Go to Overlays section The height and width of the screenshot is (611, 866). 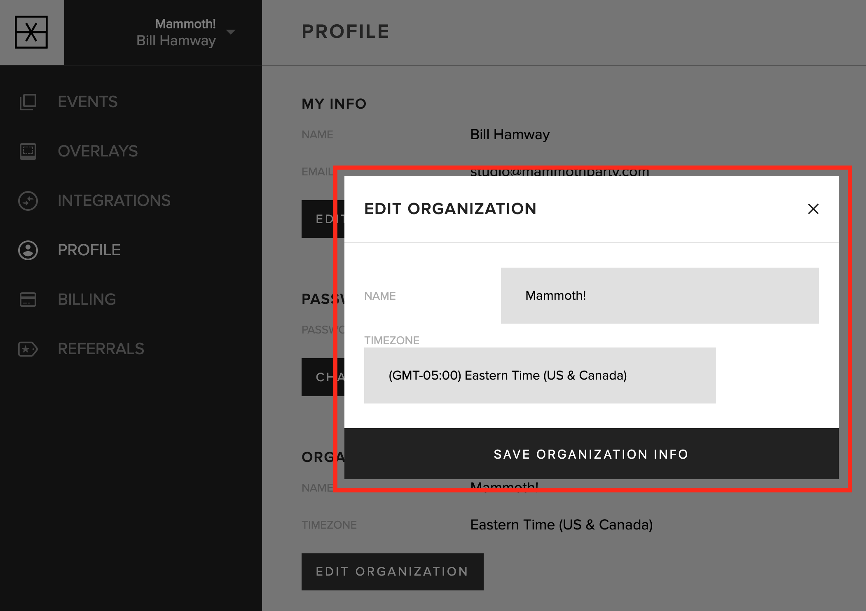pyautogui.click(x=98, y=151)
